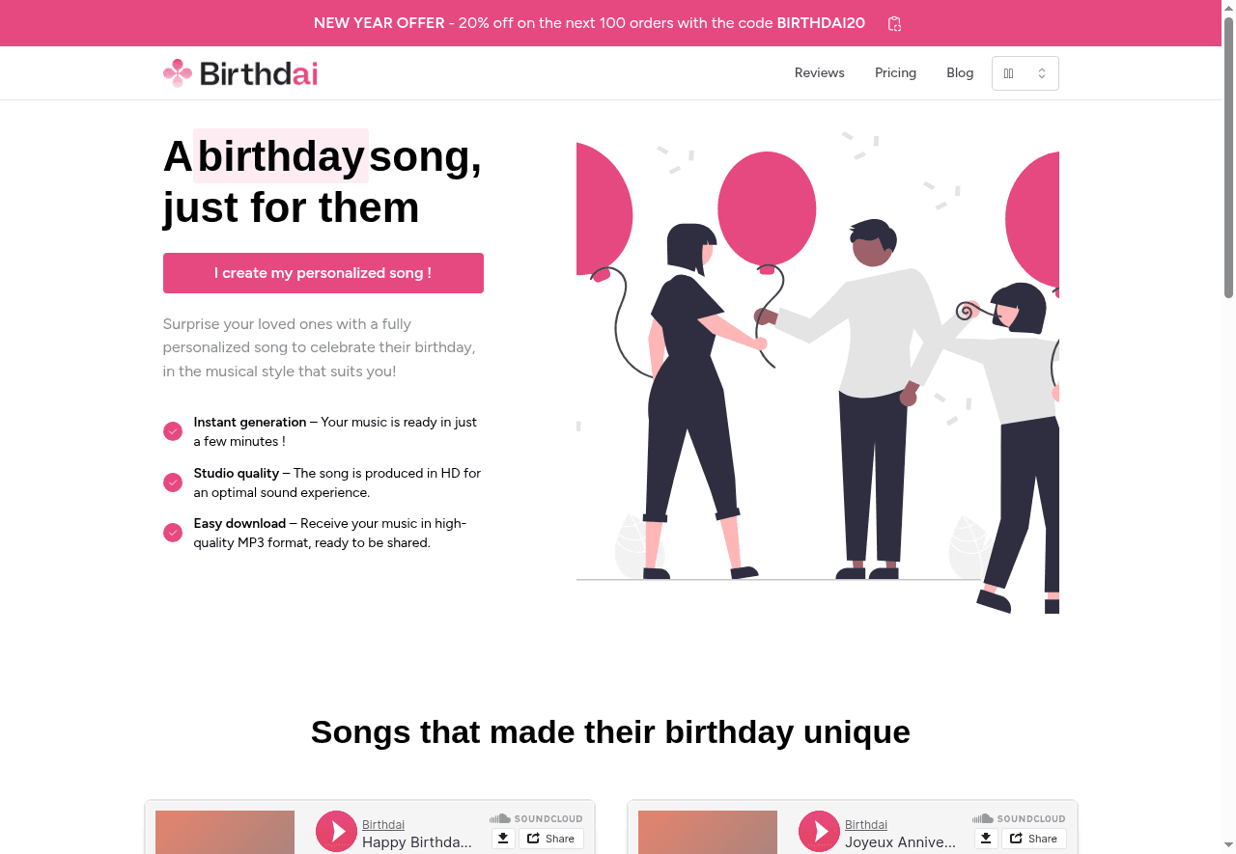Share the Joyeux Anniversaire song

pos(1034,838)
